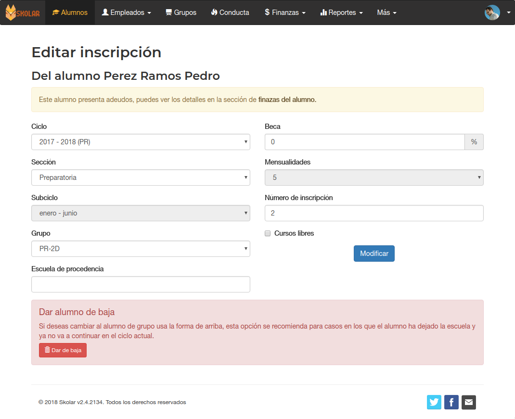The image size is (515, 419).
Task: Expand the Sección dropdown
Action: (141, 178)
